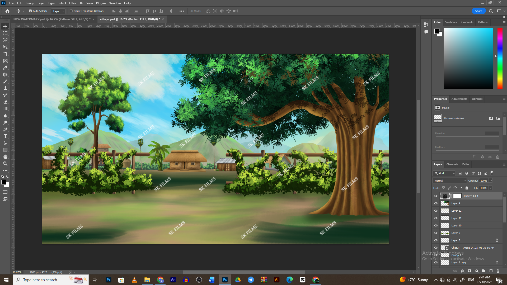Expand the layer Opacity dropdown arrow
This screenshot has height=285, width=507.
(x=491, y=181)
